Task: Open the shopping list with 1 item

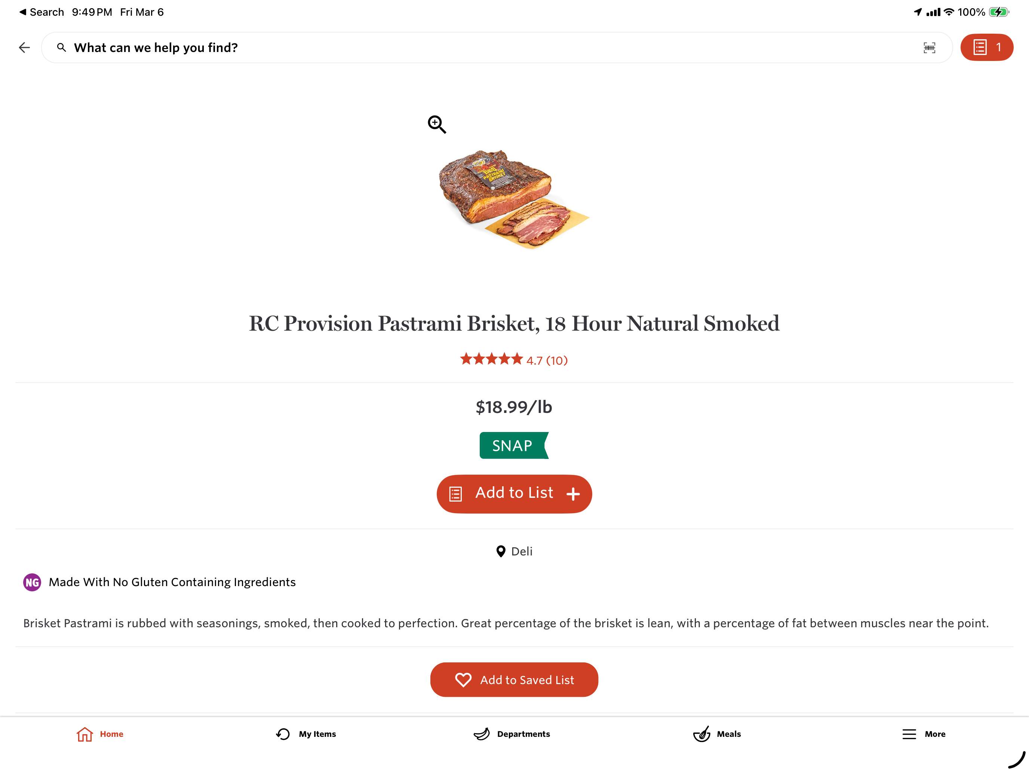Action: [x=986, y=48]
